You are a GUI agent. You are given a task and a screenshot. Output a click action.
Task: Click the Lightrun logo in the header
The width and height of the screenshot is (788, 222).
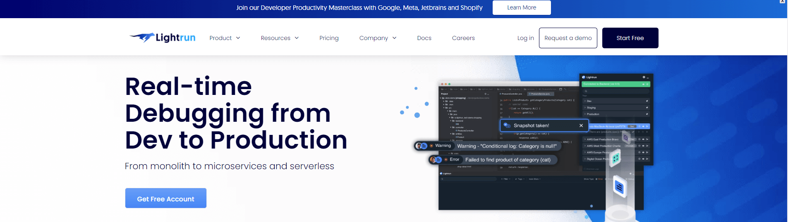(x=162, y=38)
